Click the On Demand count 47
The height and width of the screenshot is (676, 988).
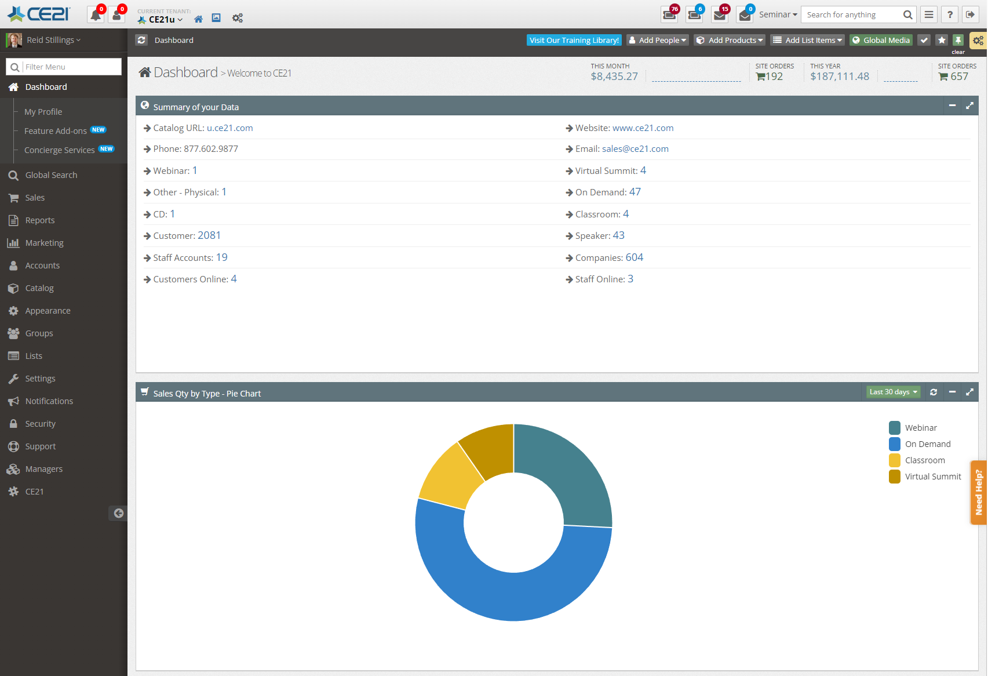[x=635, y=192]
